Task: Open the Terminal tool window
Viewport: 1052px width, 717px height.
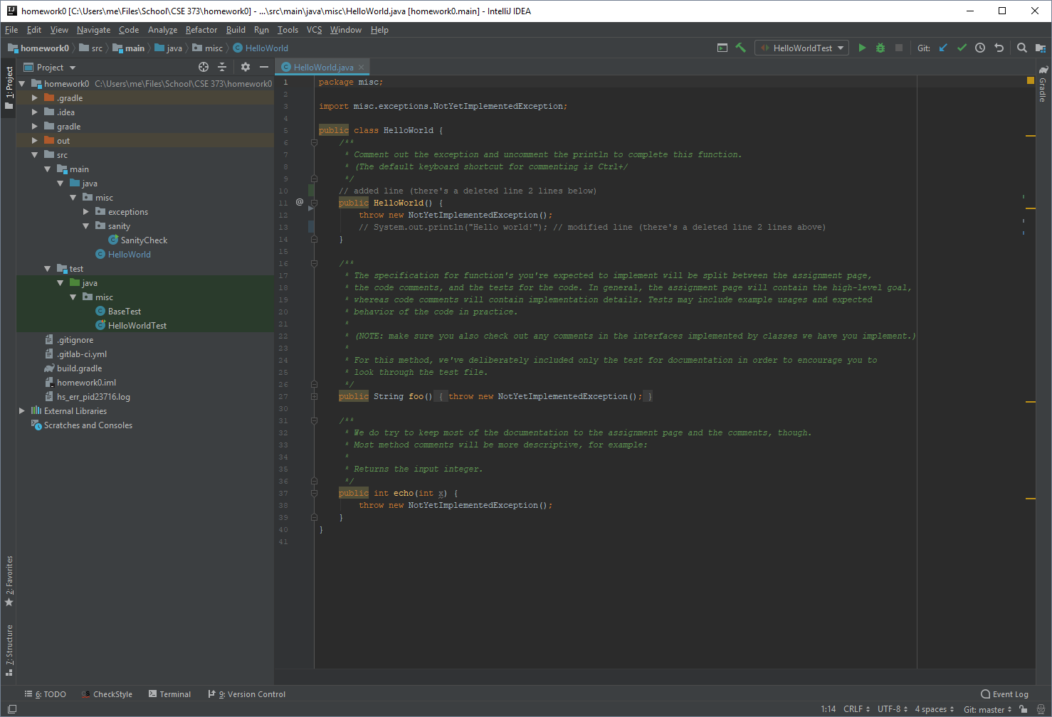Action: pos(175,694)
